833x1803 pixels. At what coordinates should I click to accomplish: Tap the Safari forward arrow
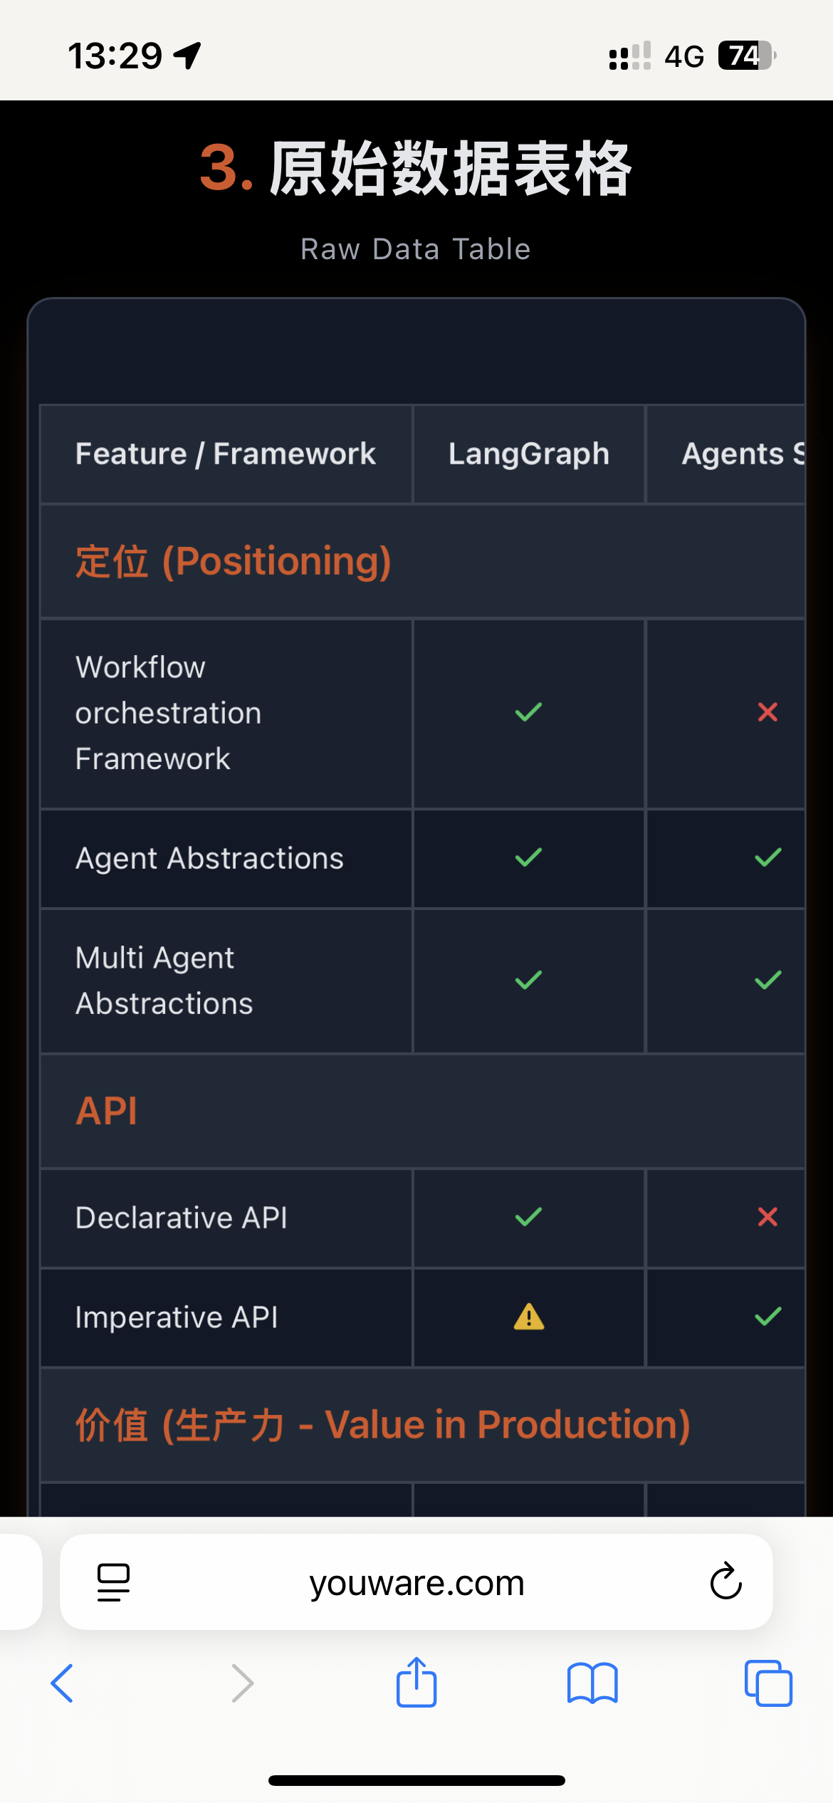click(242, 1683)
